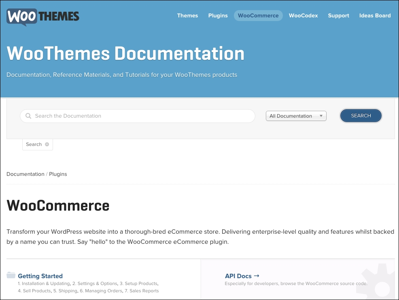Click the magnifier icon in search field
Screen dimensions: 399x300
[x=28, y=116]
